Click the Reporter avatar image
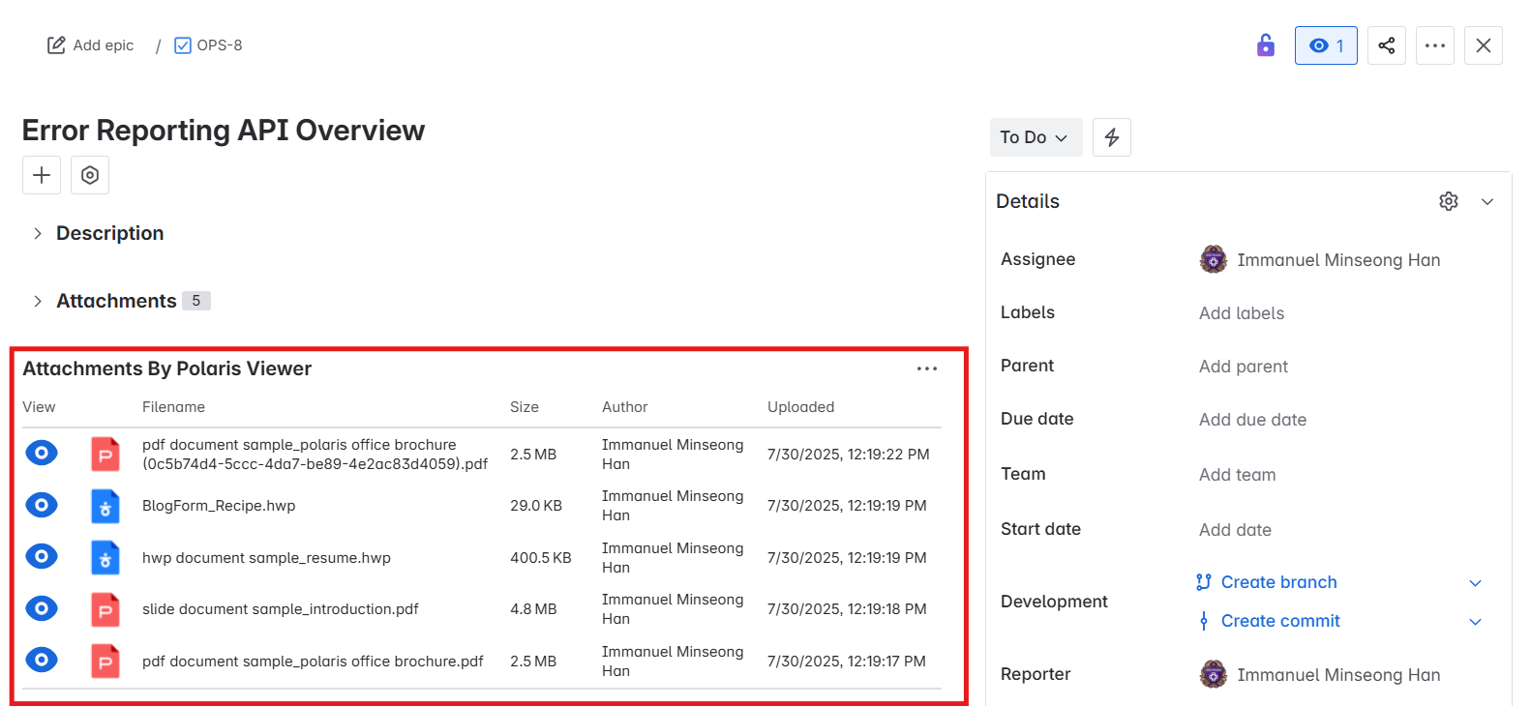The width and height of the screenshot is (1531, 706). pyautogui.click(x=1214, y=674)
